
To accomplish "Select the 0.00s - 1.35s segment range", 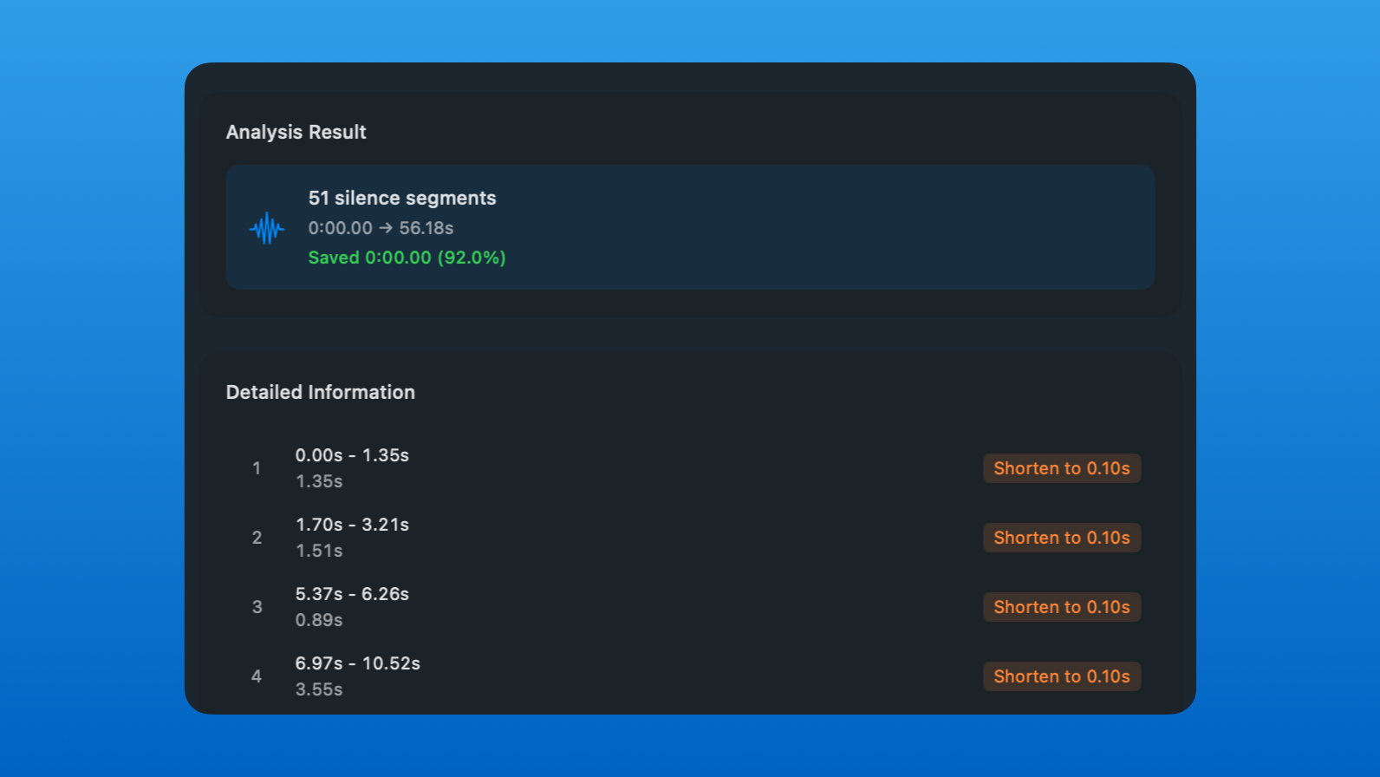I will [352, 455].
